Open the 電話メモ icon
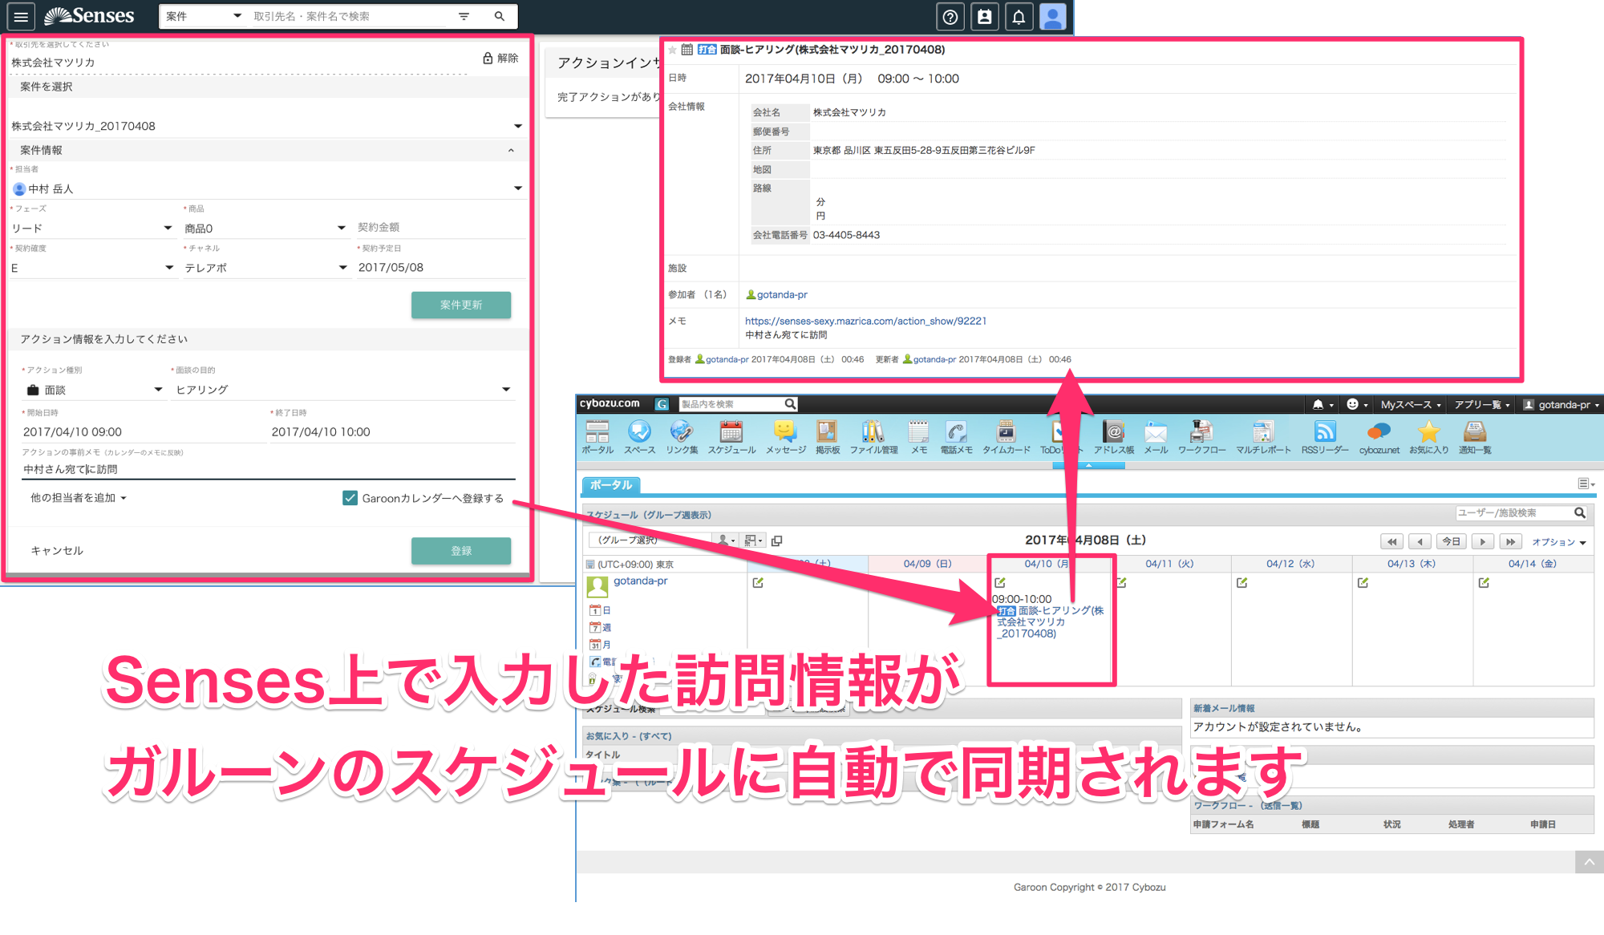Screen dimensions: 1604x935 tap(956, 438)
